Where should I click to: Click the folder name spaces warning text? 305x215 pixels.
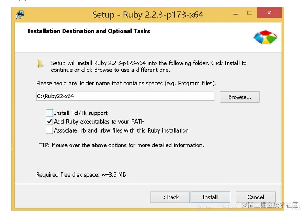(x=126, y=83)
